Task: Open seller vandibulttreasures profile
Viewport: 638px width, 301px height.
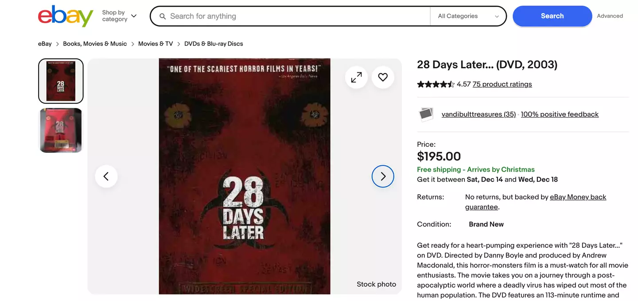Action: (x=478, y=114)
